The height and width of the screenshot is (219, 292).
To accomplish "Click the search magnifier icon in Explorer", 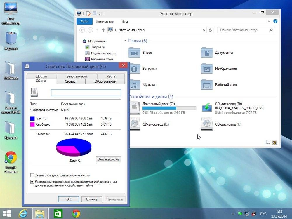I will point(271,30).
